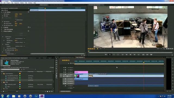Select the Ripple Edit tool
Screen dimensions: 174x98
coord(56,62)
